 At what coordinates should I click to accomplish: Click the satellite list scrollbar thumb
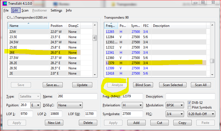[x=95, y=38]
